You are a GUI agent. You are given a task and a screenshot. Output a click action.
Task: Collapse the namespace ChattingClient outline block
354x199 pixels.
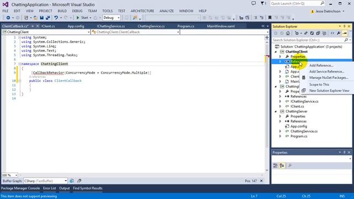pyautogui.click(x=20, y=64)
